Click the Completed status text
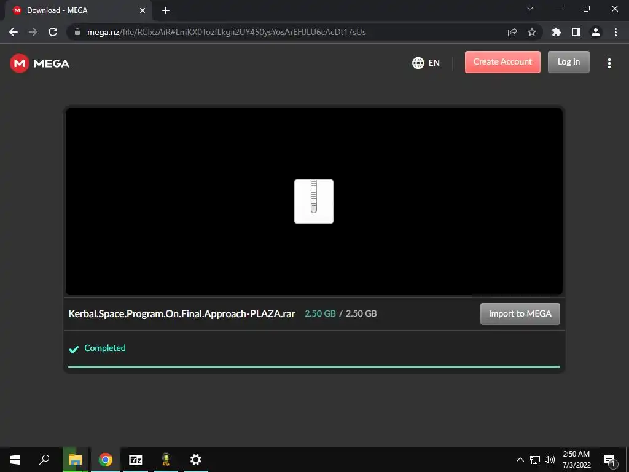Viewport: 629px width, 472px height. point(104,348)
